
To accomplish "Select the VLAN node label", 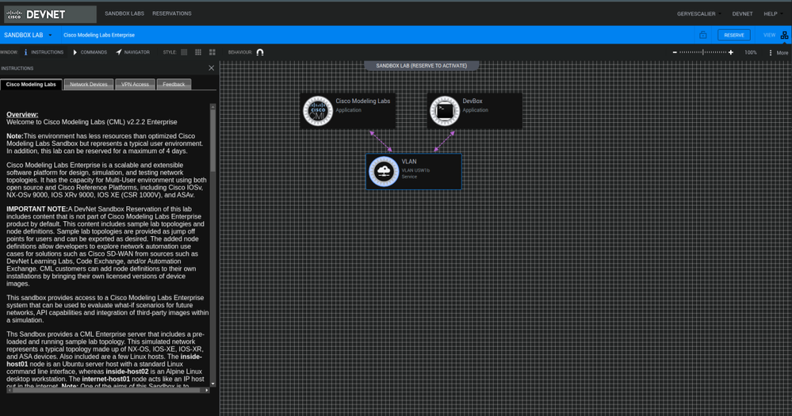I will tap(409, 162).
